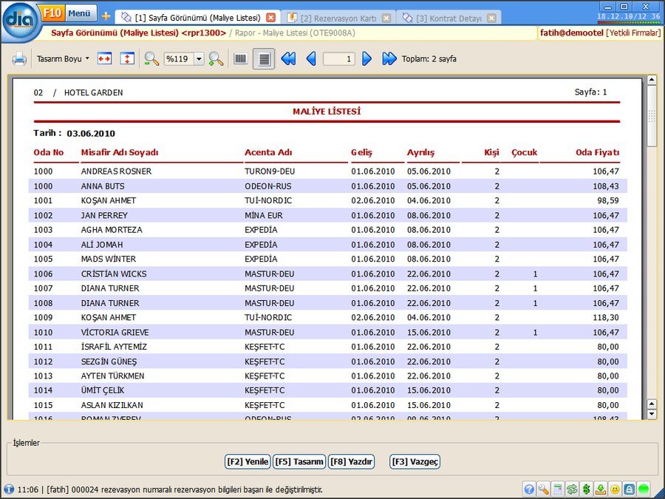Image resolution: width=665 pixels, height=499 pixels.
Task: Jump to the last report page
Action: [x=389, y=58]
